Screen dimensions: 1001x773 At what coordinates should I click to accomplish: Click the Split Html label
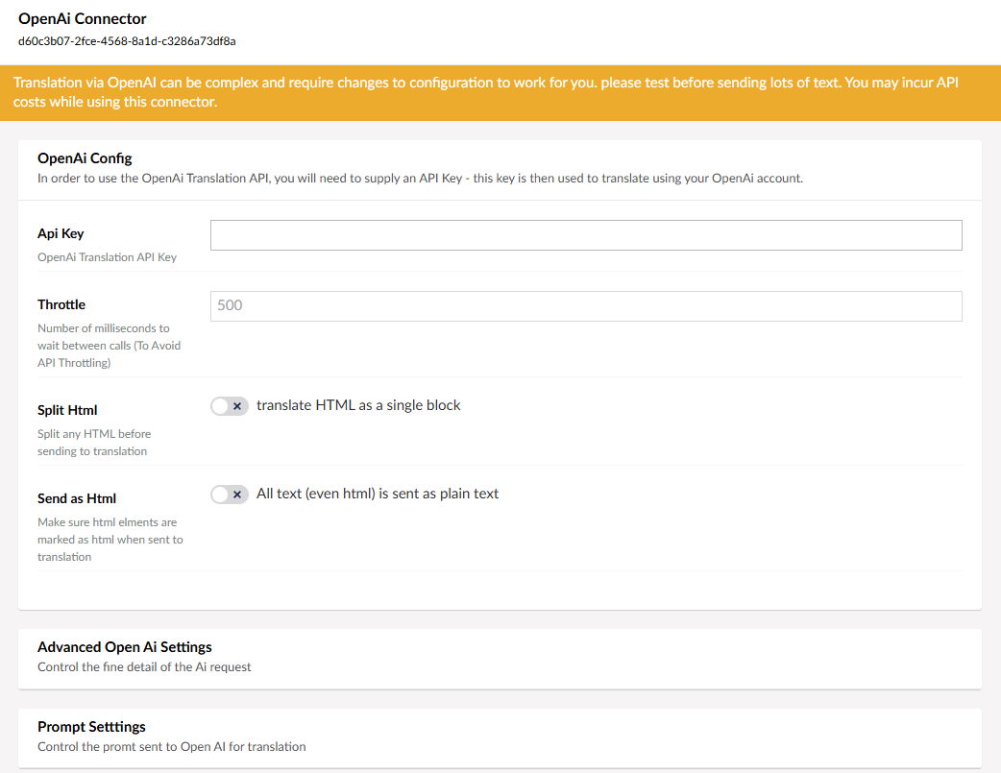[67, 410]
